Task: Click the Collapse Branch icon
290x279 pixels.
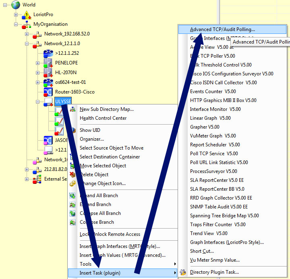Action: point(72,222)
